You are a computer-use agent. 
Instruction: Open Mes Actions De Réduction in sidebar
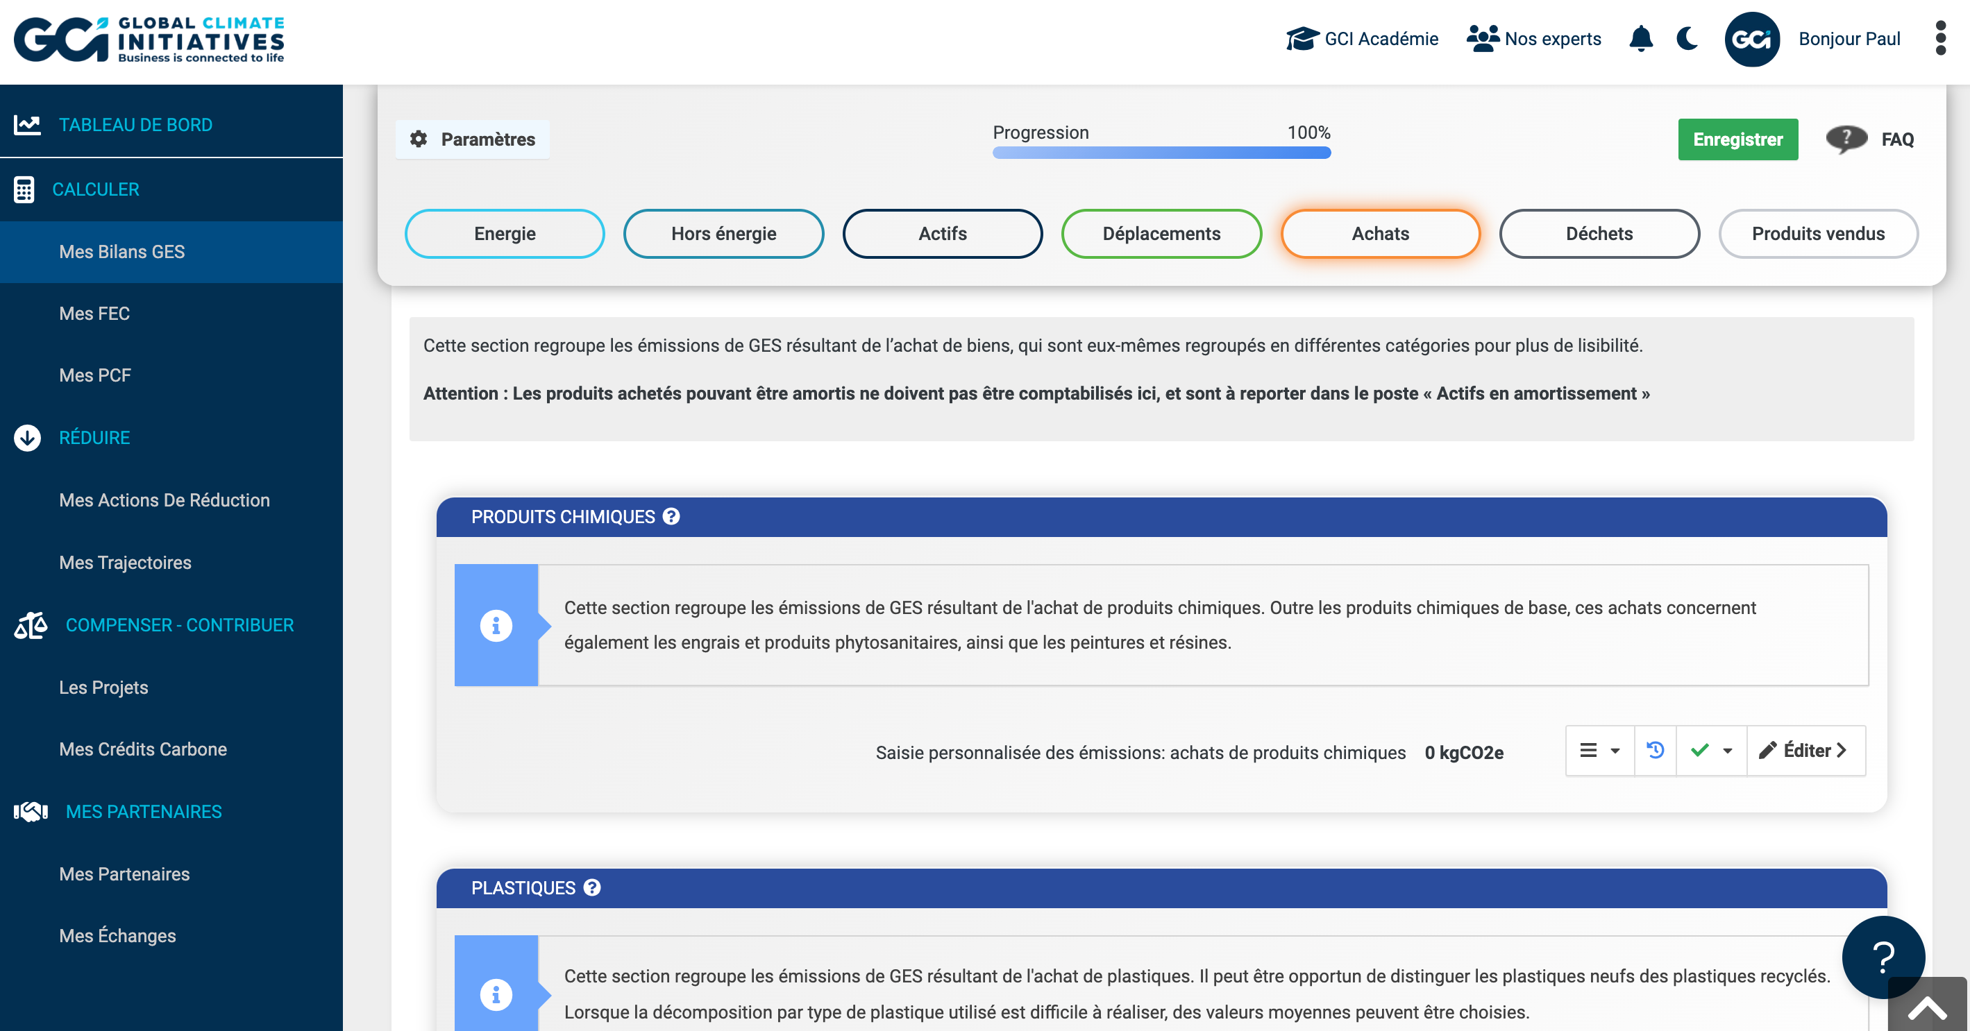(165, 500)
